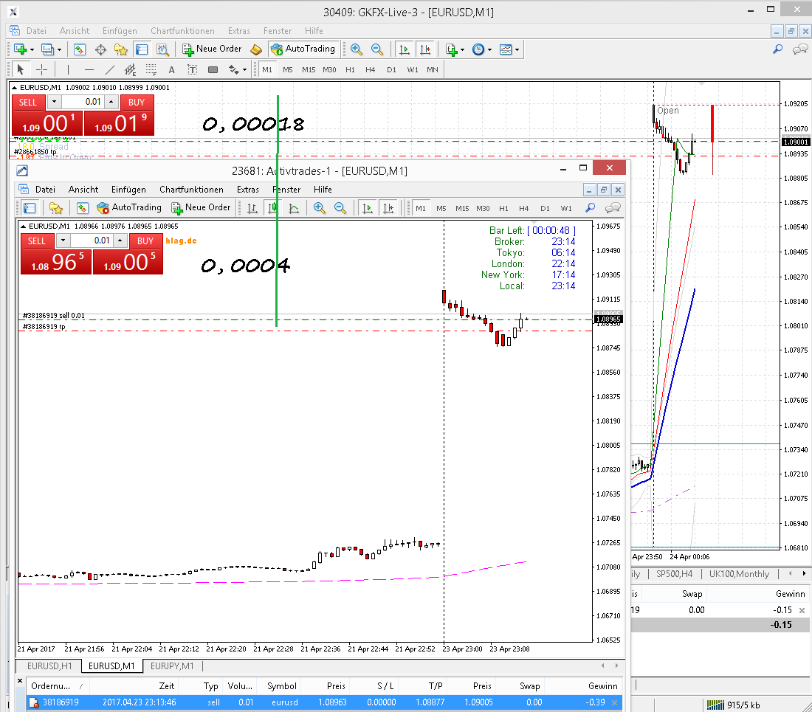Select the crosshair tool

click(42, 70)
